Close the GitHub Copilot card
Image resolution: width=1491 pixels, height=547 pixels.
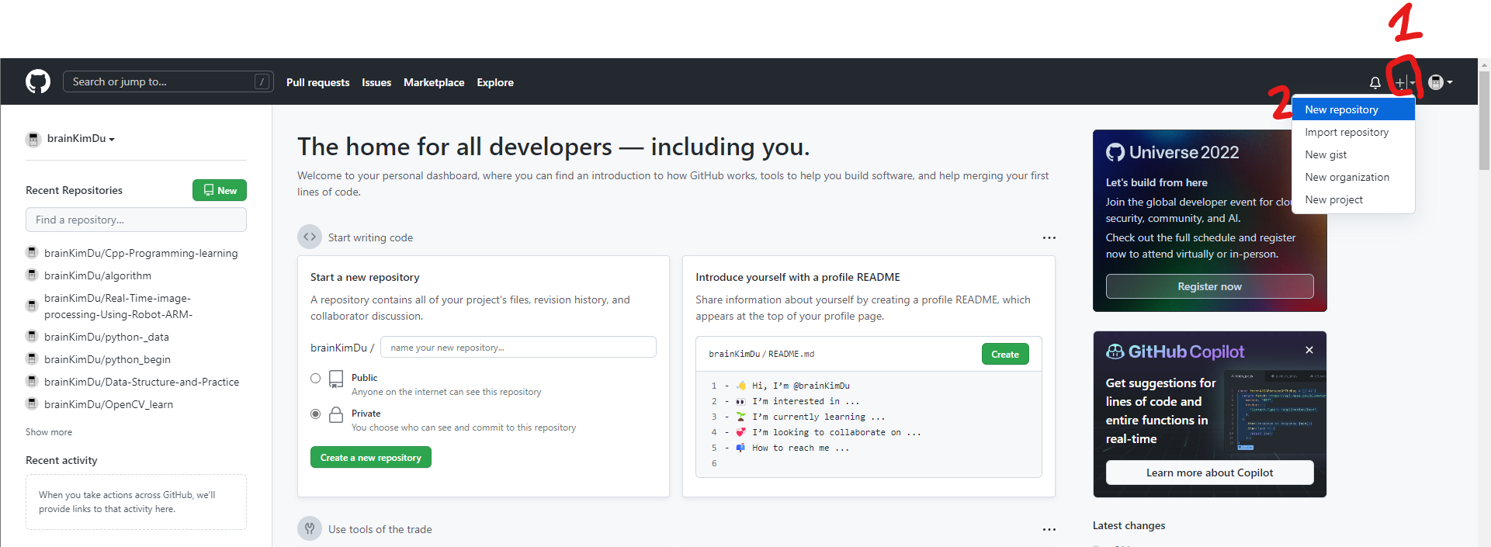1309,350
